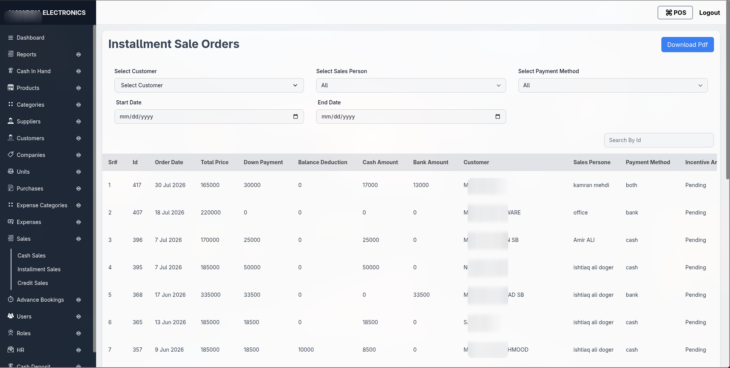Click the Units balance-scale icon

pos(11,171)
